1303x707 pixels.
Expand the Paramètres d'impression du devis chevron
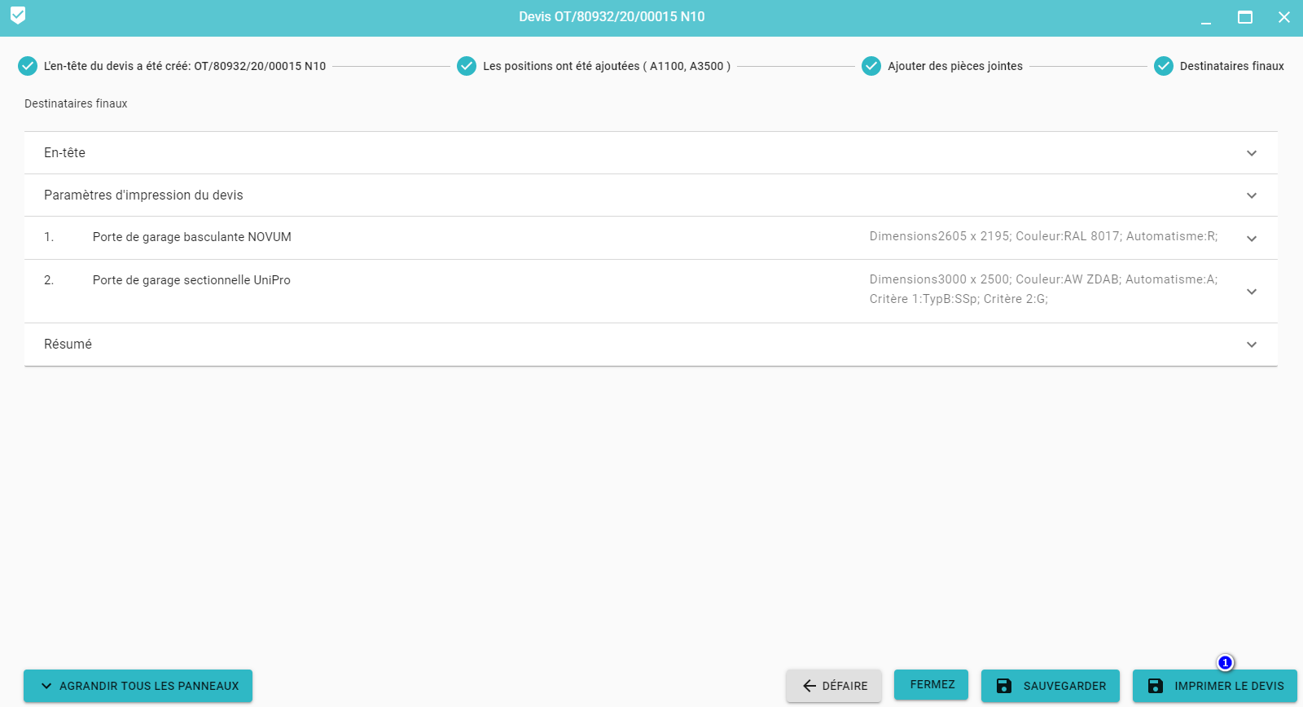[x=1252, y=195]
